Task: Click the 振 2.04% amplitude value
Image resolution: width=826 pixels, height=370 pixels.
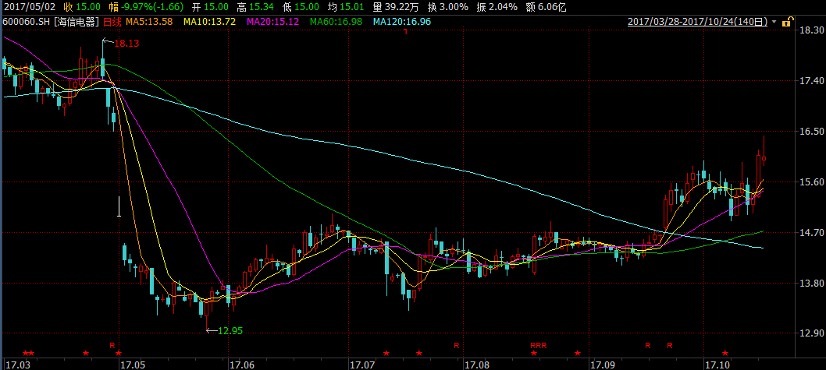Action: [498, 7]
